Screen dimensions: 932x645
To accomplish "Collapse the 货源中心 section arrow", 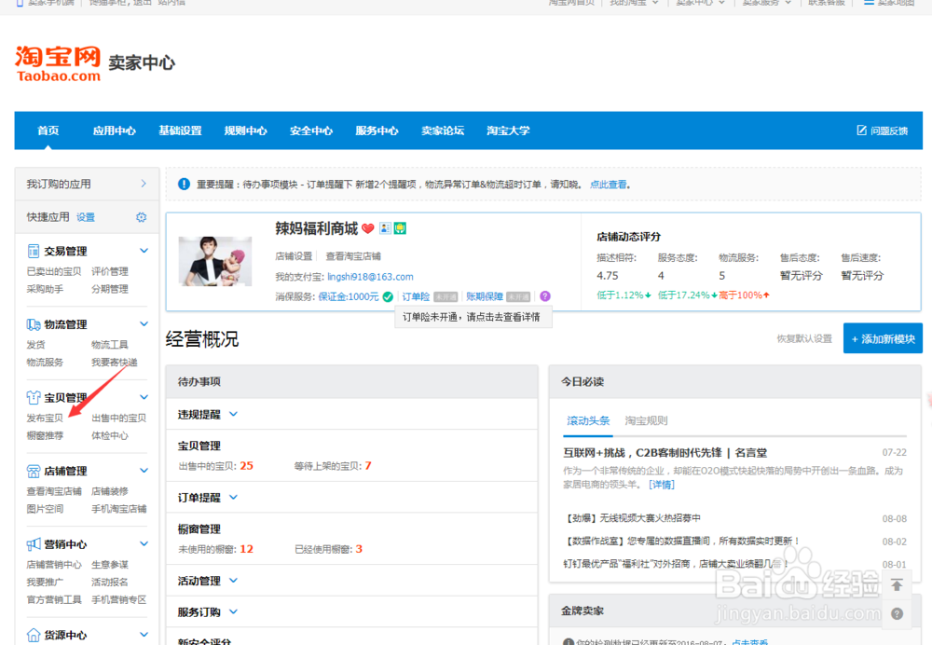I will (144, 635).
